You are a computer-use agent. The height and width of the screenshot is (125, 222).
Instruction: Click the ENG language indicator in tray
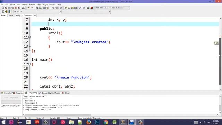(x=208, y=122)
